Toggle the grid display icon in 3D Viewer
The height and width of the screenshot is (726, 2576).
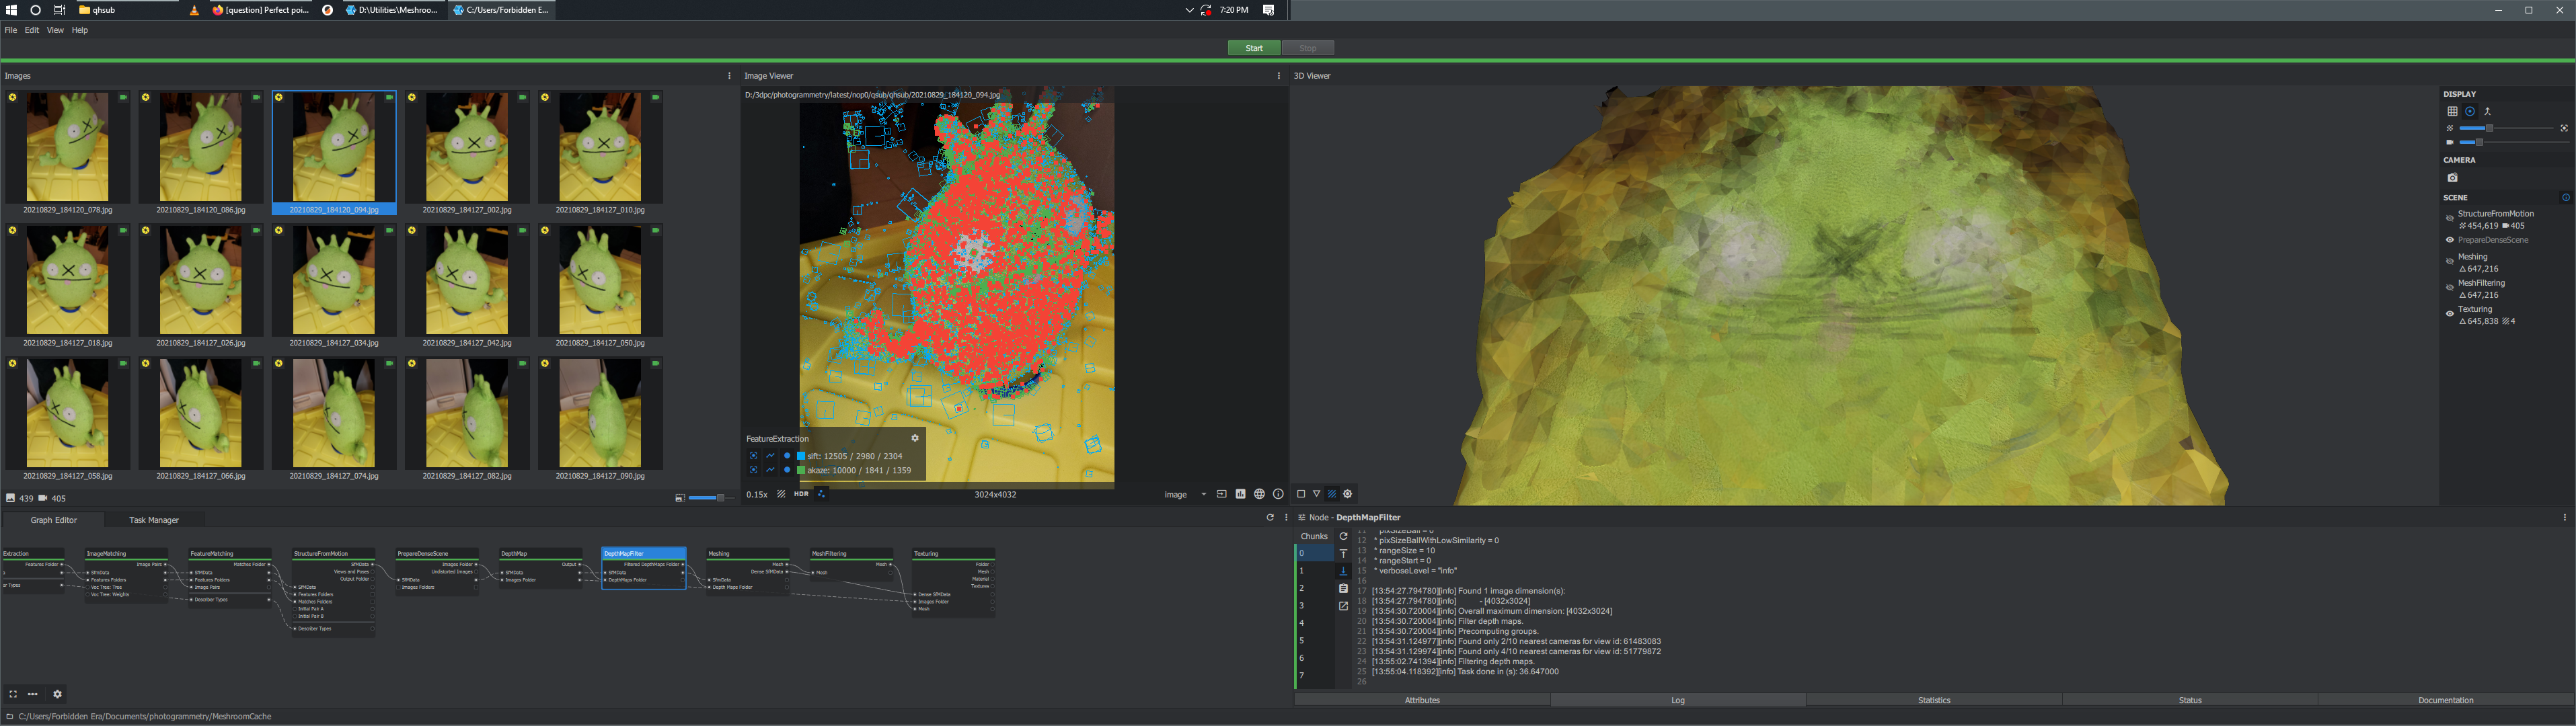pos(2452,111)
